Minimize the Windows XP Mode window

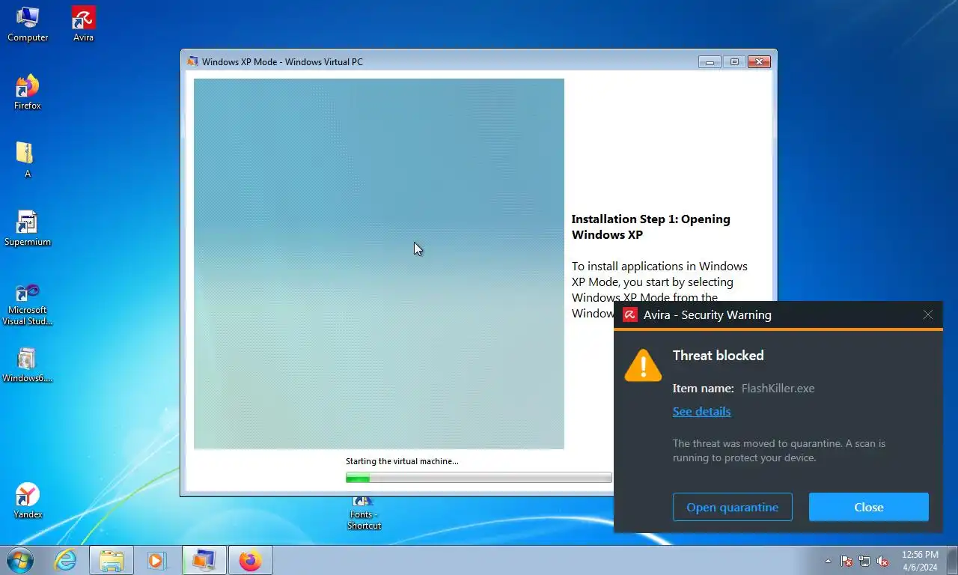[709, 61]
